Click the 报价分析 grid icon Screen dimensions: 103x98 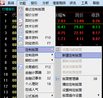pos(20,15)
